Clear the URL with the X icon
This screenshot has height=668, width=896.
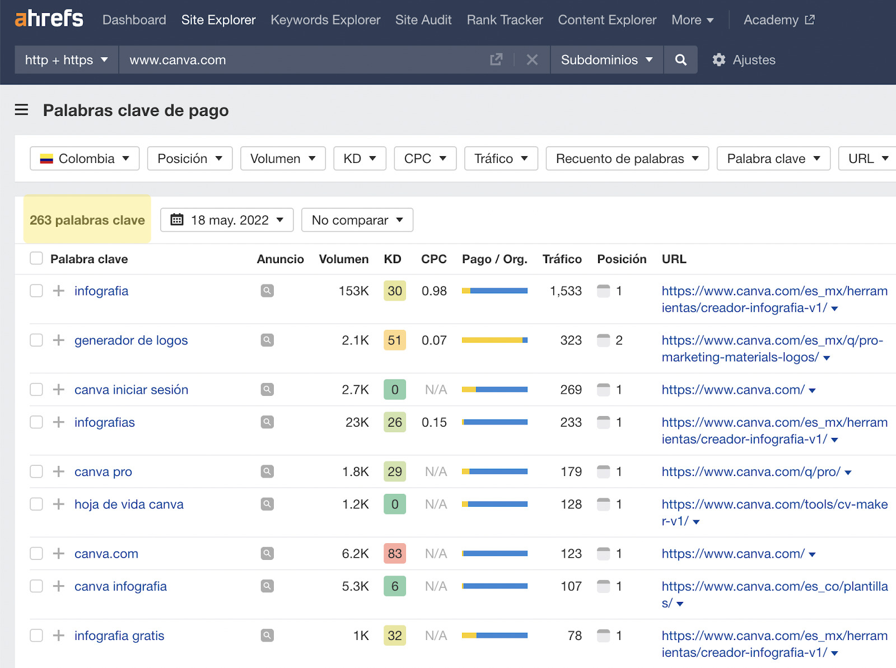point(532,60)
